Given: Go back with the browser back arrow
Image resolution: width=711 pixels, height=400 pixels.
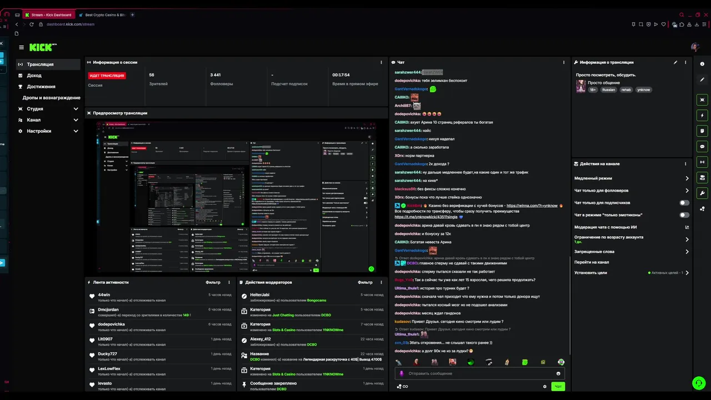Looking at the screenshot, I should tap(17, 24).
